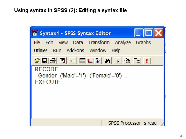The image size is (186, 139).
Task: Open the Graphs menu
Action: (143, 42)
